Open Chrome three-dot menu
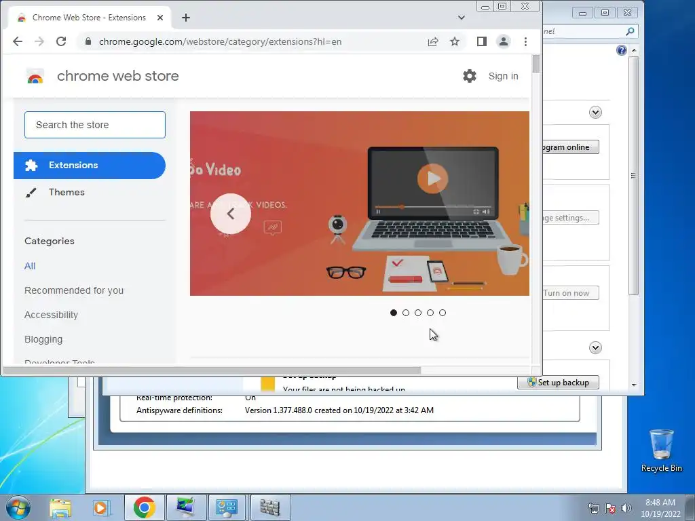The width and height of the screenshot is (695, 521). click(x=525, y=41)
